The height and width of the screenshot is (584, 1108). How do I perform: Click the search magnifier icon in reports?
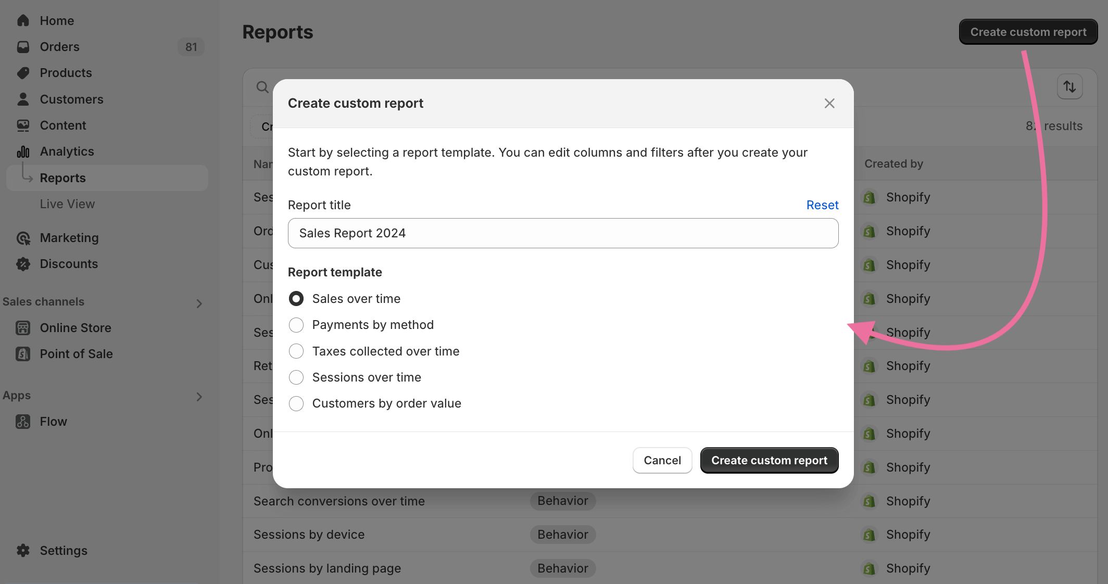pos(262,86)
